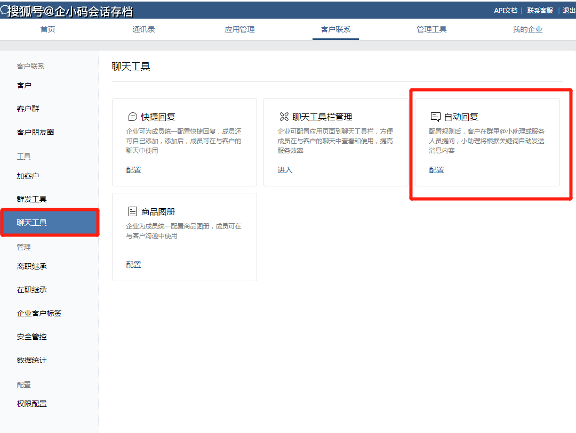Open the 管理工具 tab
Screen dimensions: 576x433
point(431,29)
